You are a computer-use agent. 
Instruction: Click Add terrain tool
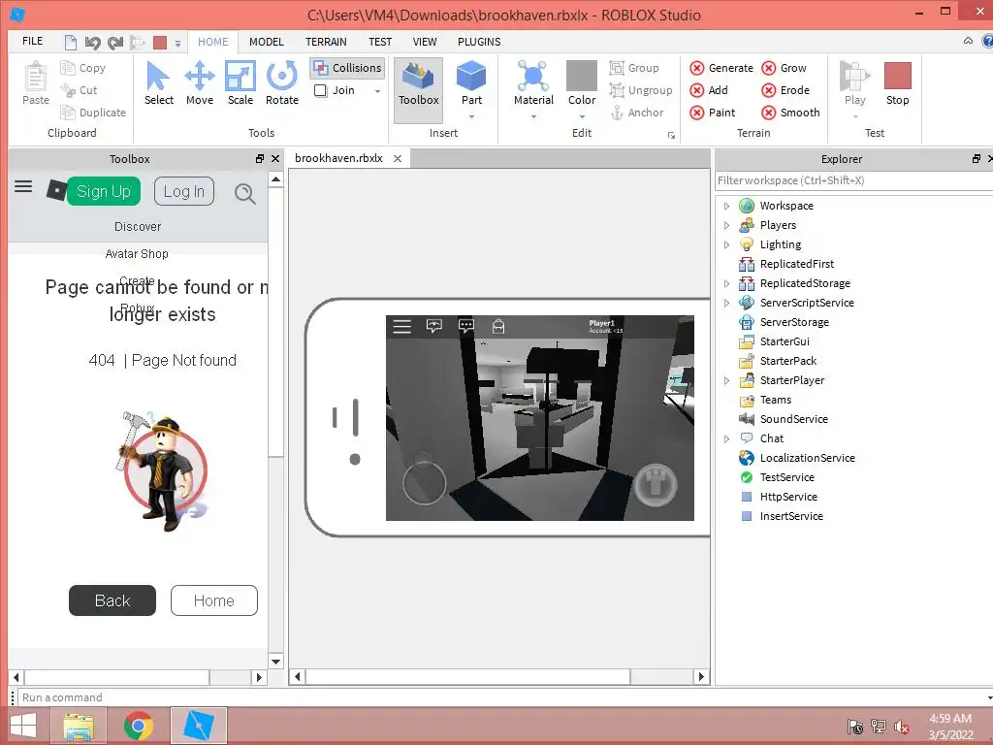coord(709,90)
